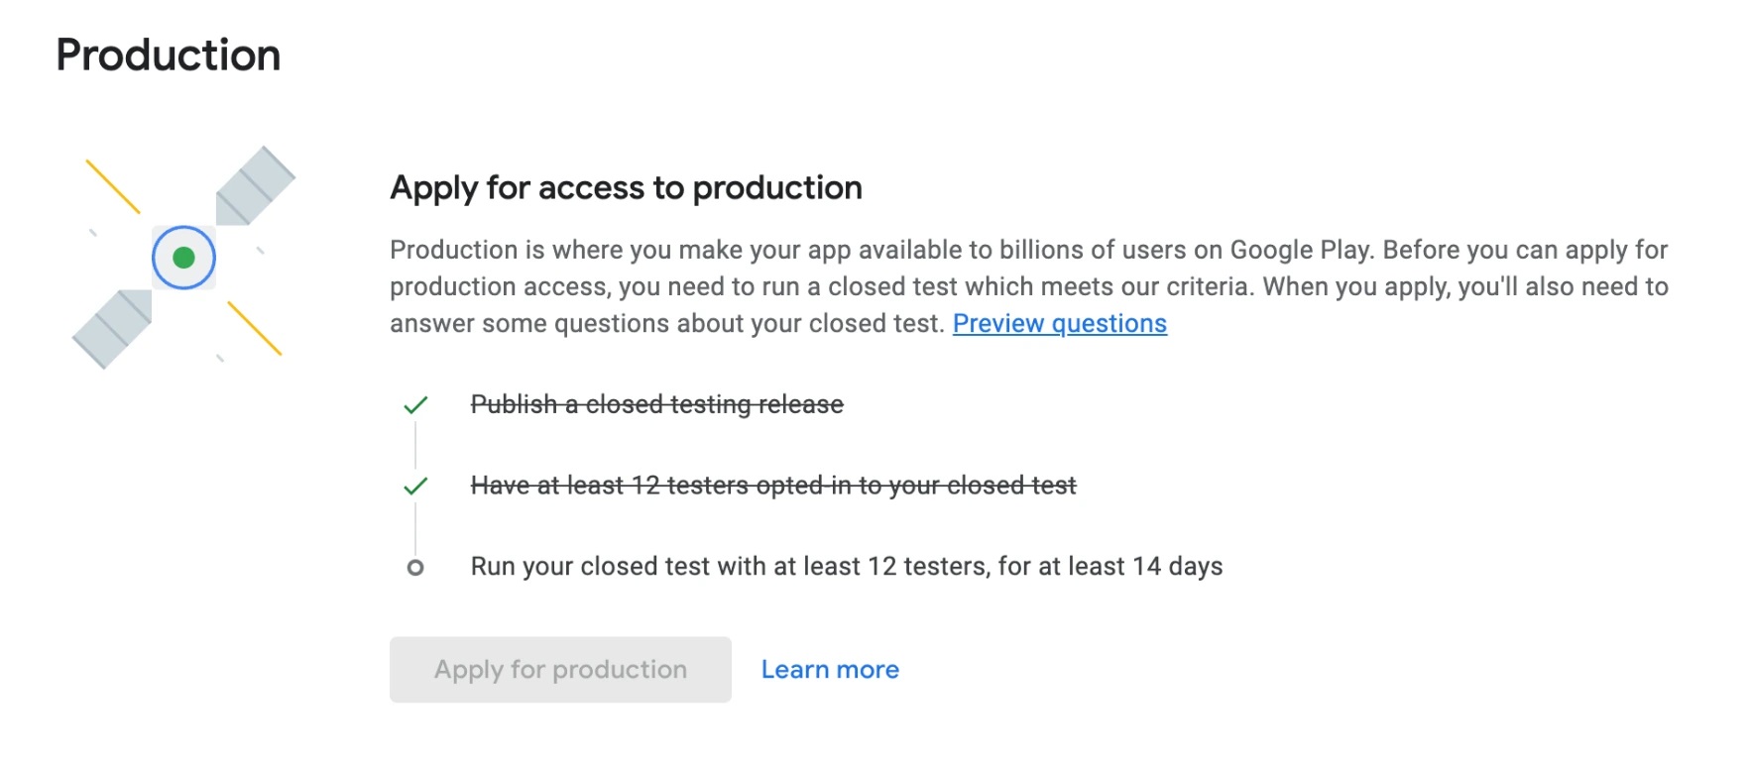The height and width of the screenshot is (760, 1752).
Task: Click the green checkmark beside Publish a closed testing release
Action: pos(415,405)
